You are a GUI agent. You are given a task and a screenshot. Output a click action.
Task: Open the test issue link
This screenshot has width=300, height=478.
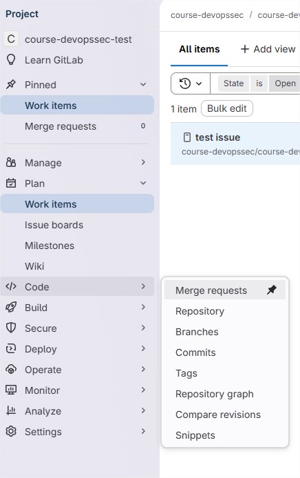point(217,137)
